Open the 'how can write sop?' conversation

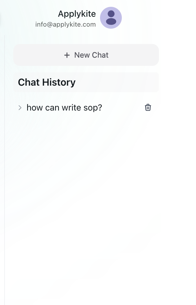[64, 107]
